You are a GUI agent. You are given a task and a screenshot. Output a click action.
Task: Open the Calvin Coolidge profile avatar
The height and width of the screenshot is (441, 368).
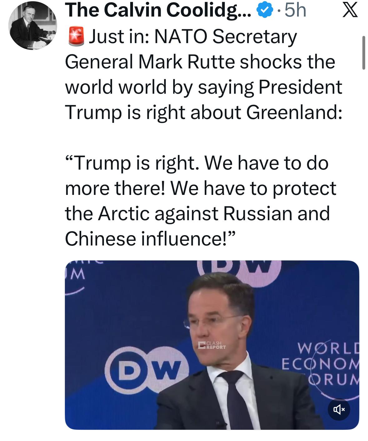[x=33, y=25]
